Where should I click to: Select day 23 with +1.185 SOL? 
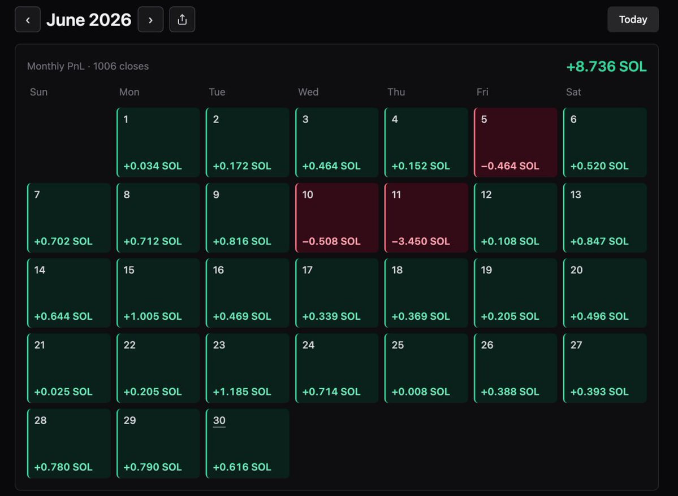click(248, 368)
